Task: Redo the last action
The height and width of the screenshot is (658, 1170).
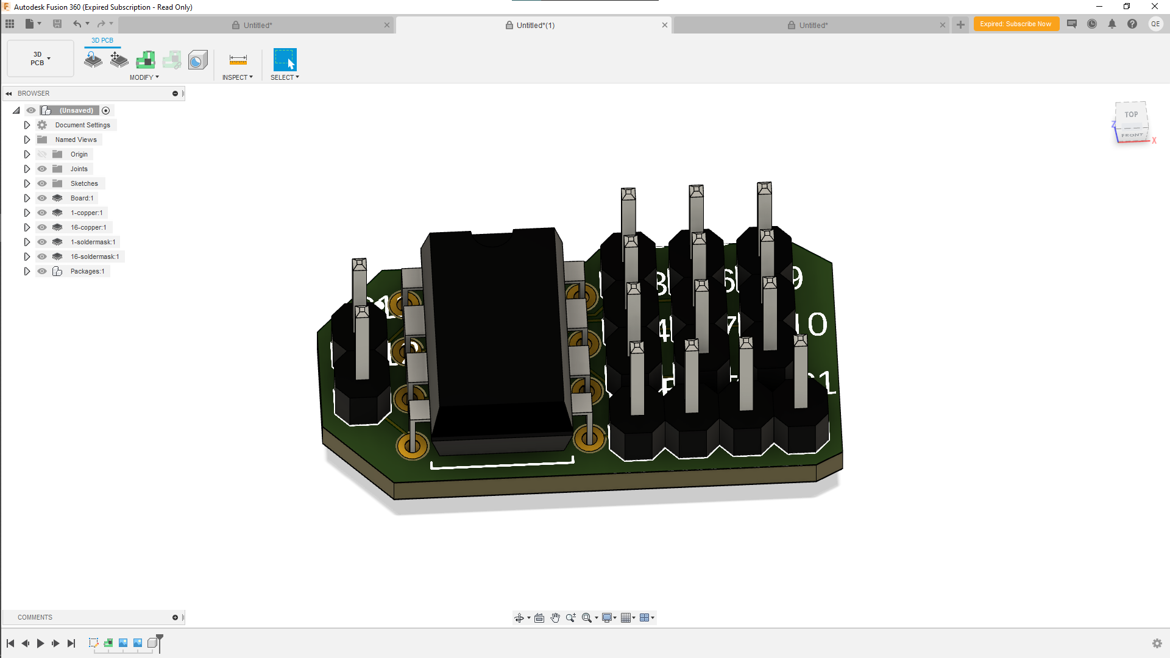Action: [101, 24]
